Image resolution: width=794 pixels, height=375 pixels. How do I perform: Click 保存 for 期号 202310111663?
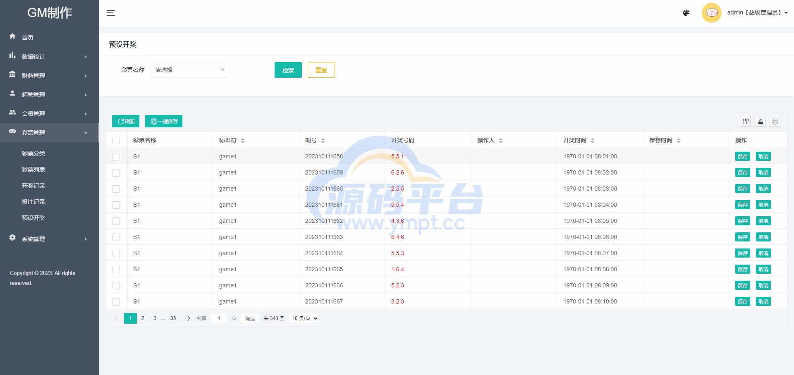(743, 237)
